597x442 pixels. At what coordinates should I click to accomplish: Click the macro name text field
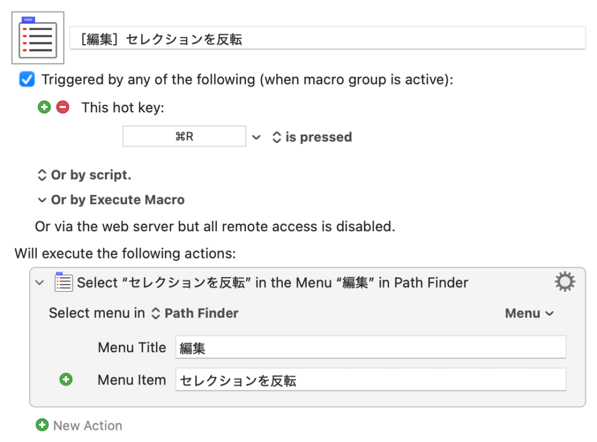(326, 39)
